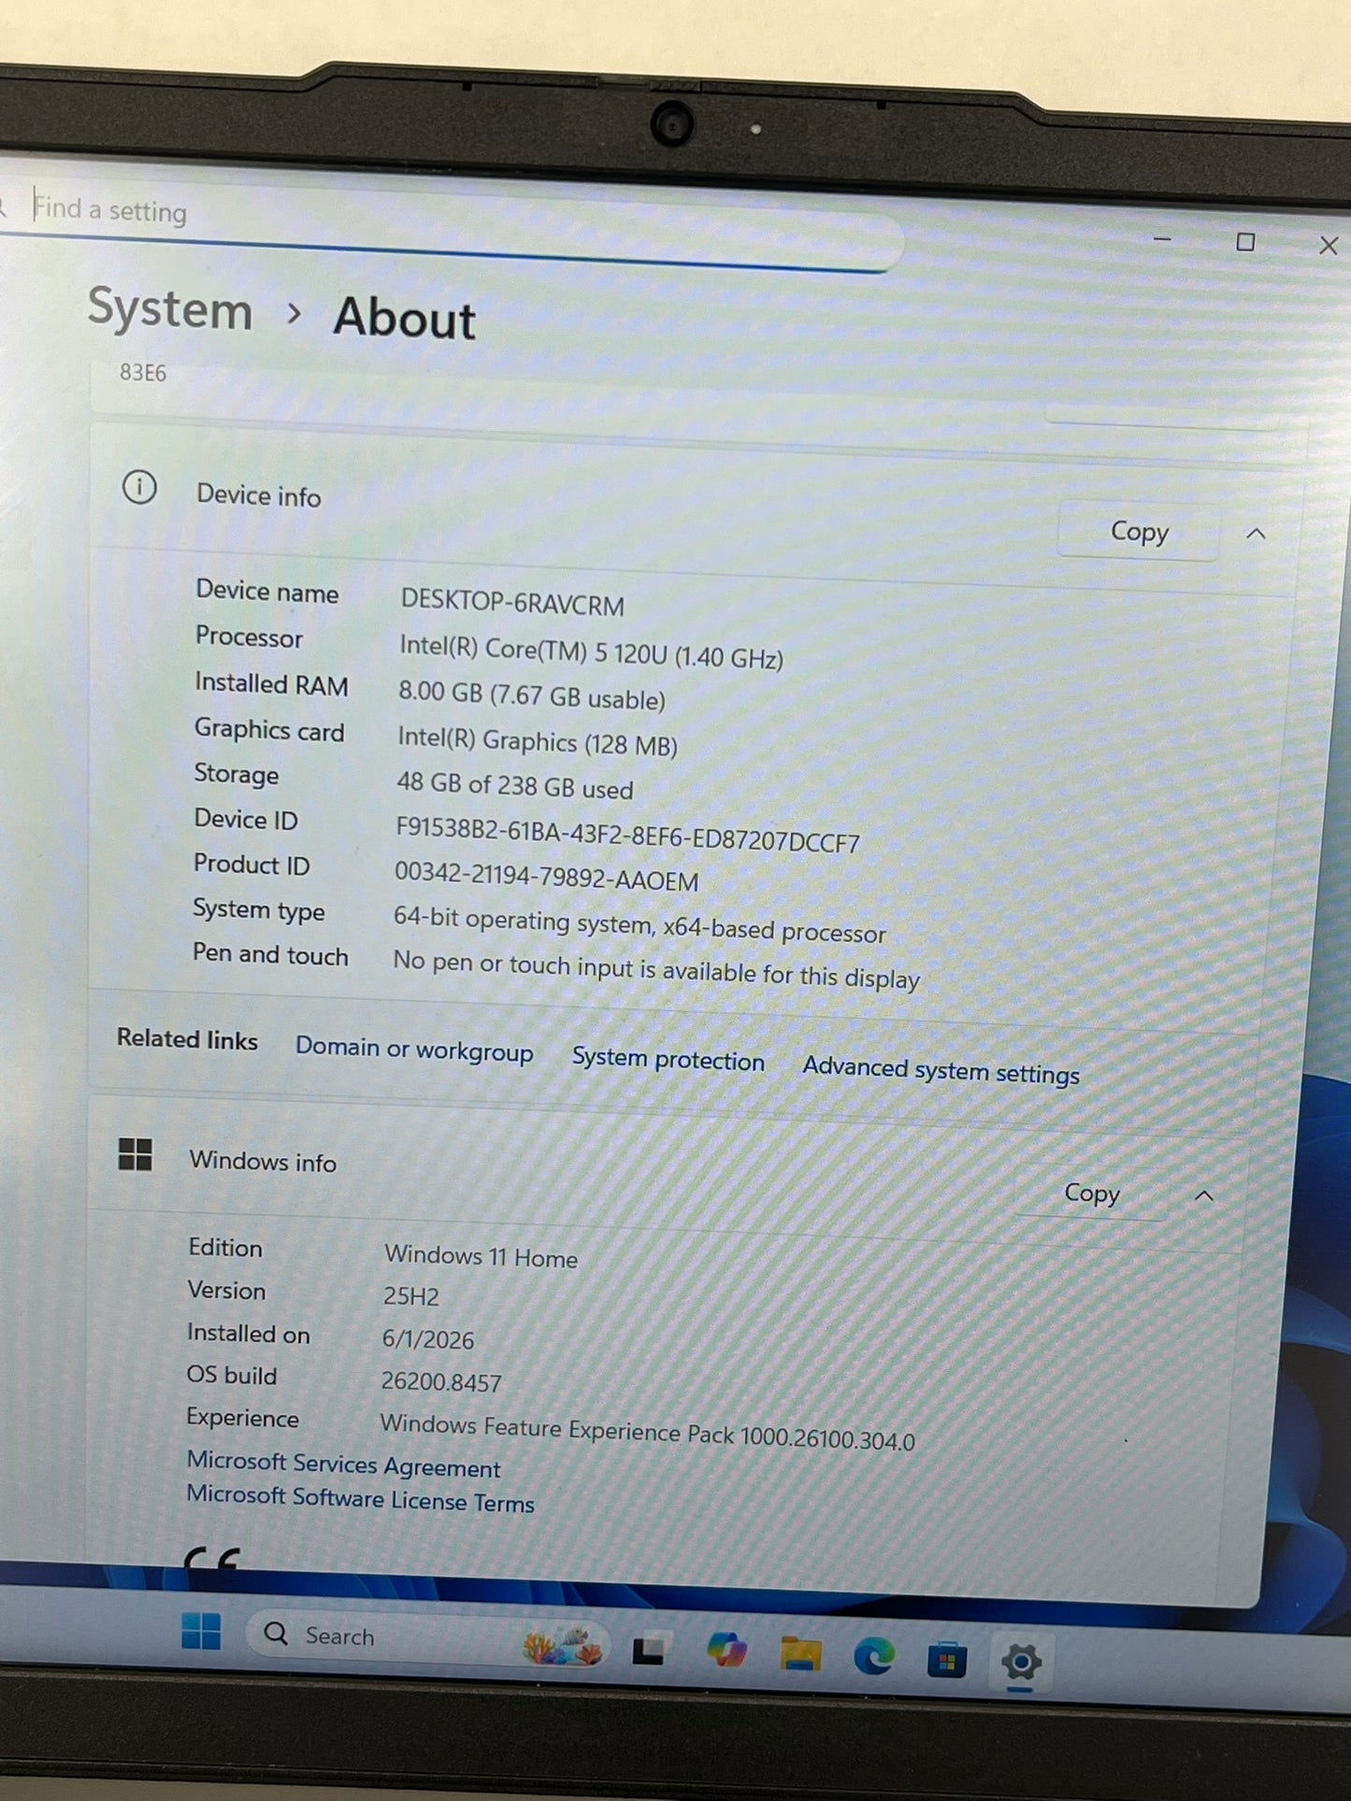Screen dimensions: 1351x1801
Task: Click the Pen and touch label
Action: coord(270,954)
